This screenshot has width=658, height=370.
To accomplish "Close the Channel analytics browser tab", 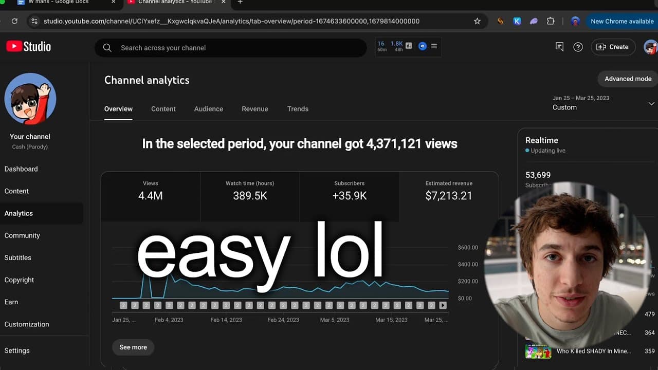I will (223, 2).
